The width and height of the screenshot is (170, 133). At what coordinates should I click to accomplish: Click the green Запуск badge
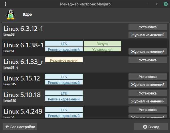pyautogui.click(x=102, y=43)
